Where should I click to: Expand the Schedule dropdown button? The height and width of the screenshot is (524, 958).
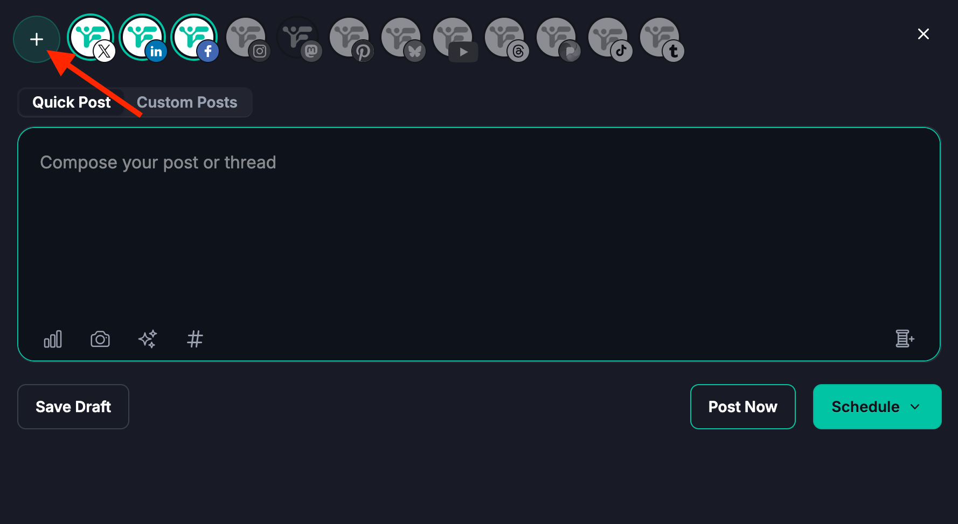point(877,407)
